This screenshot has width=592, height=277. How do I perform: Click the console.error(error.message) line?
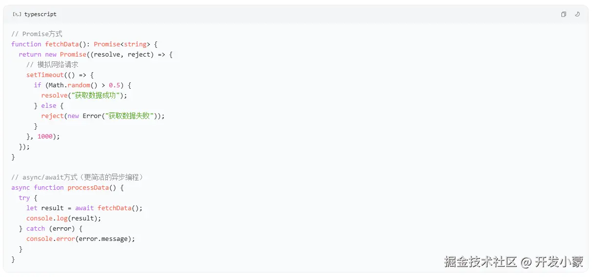[x=80, y=239]
